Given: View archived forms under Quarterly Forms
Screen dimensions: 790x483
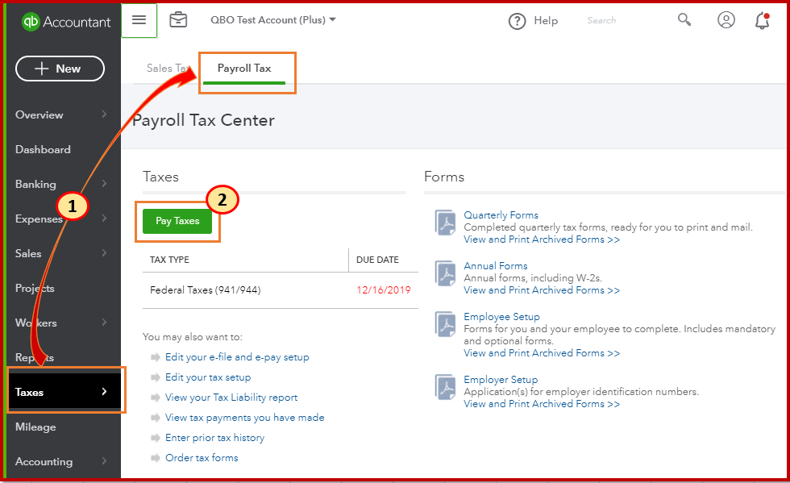Looking at the screenshot, I should point(542,239).
